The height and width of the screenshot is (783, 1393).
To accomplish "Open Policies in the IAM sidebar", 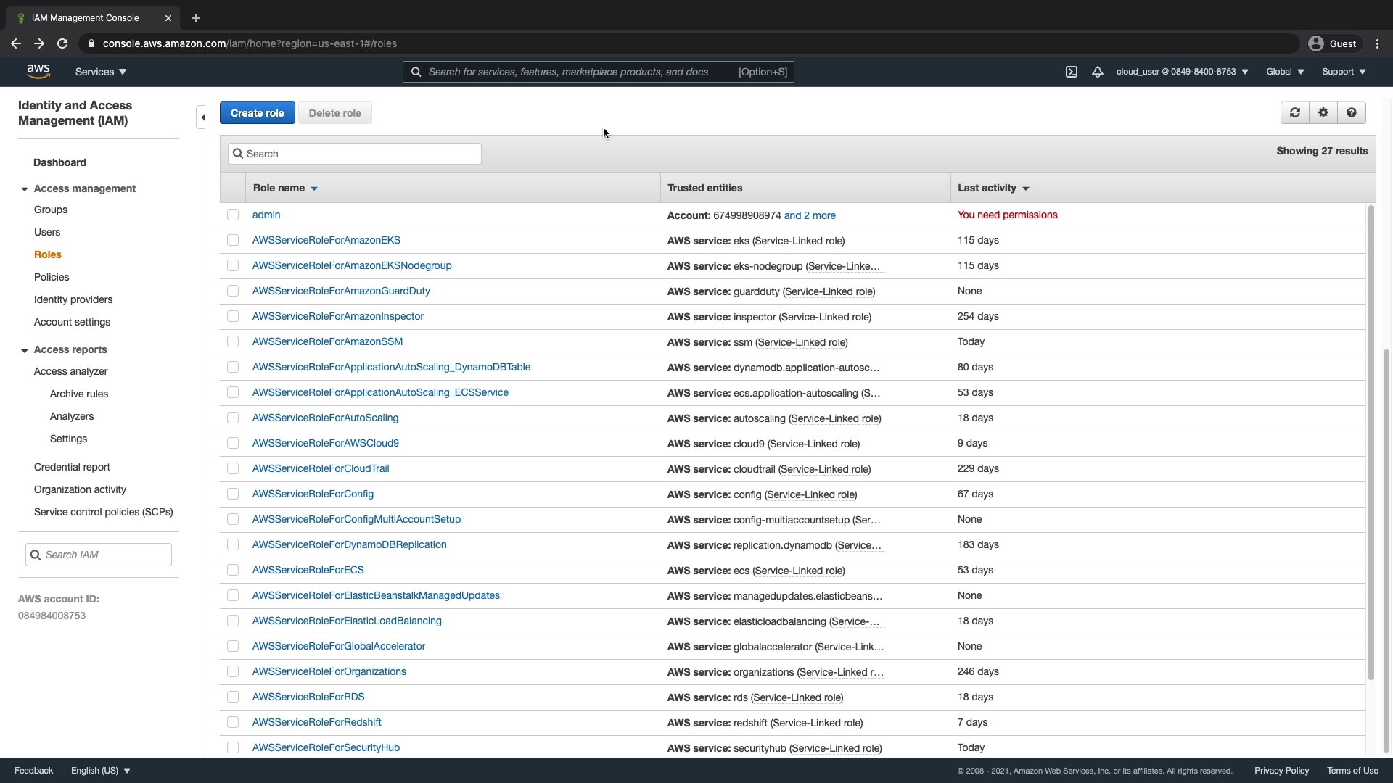I will pos(52,277).
